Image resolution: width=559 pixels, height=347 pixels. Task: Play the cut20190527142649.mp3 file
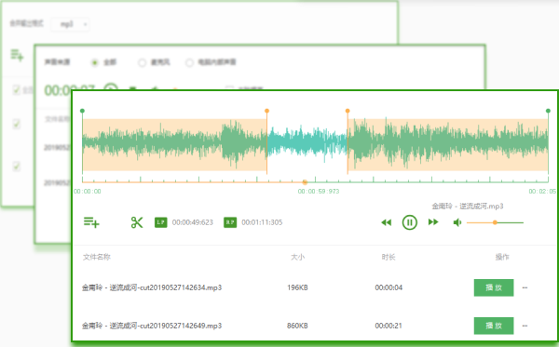494,326
